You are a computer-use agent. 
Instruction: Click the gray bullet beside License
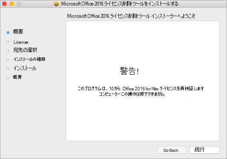point(8,42)
